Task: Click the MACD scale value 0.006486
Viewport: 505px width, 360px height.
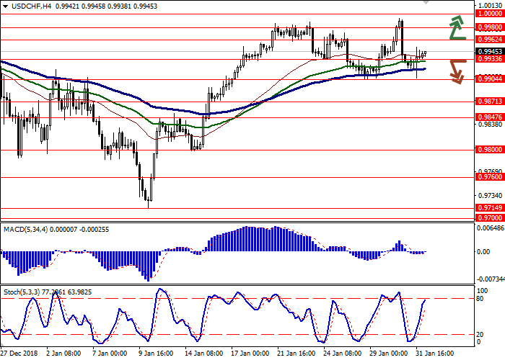Action: (x=491, y=228)
